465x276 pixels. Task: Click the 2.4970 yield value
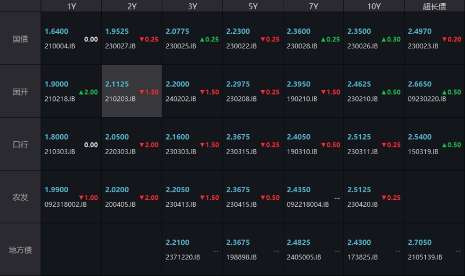click(419, 32)
